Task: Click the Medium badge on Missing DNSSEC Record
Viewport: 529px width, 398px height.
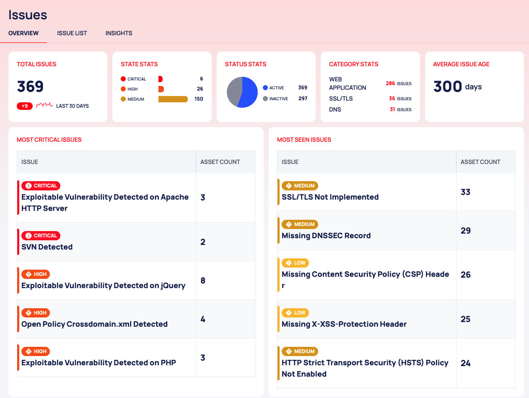Action: point(300,224)
